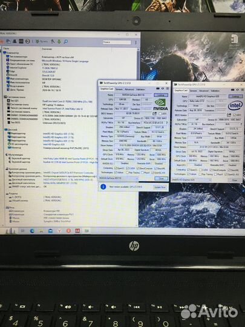Click Close button in Intel GPU-Z window
Screen dimensions: 245x327
pyautogui.click(x=235, y=180)
